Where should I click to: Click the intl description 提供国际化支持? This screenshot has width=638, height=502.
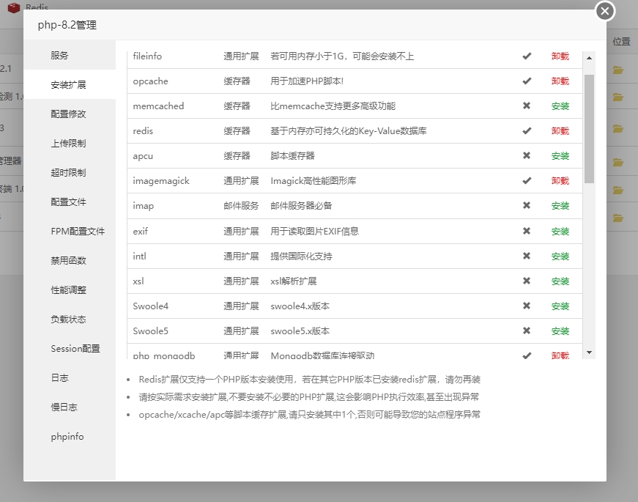(301, 256)
